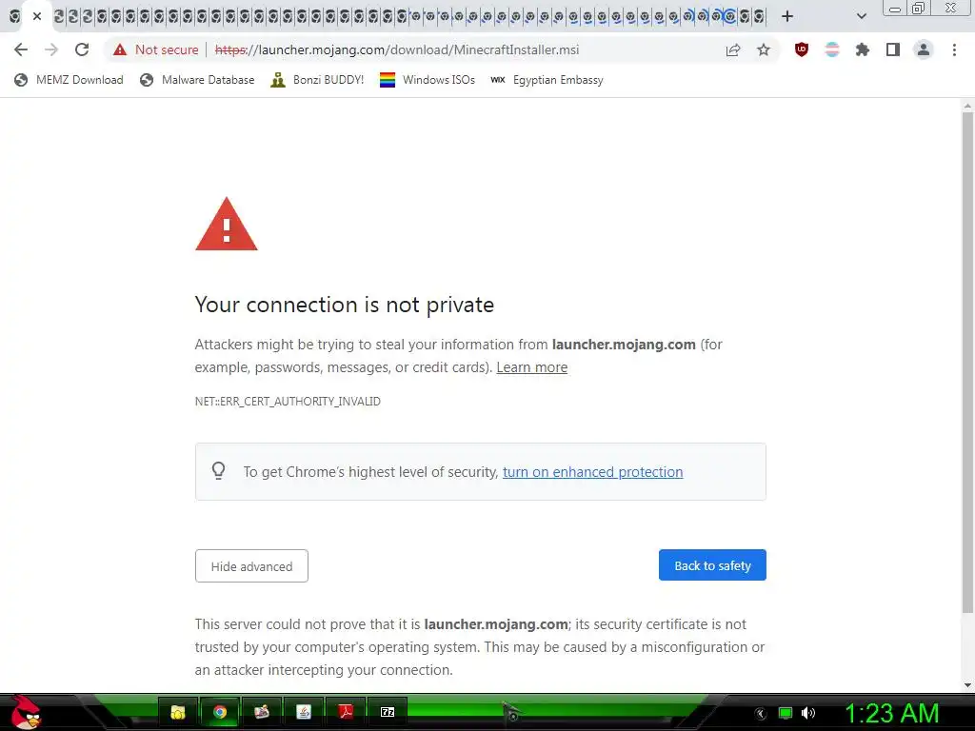Screen dimensions: 975x731
Task: Reload the current page
Action: click(x=82, y=49)
